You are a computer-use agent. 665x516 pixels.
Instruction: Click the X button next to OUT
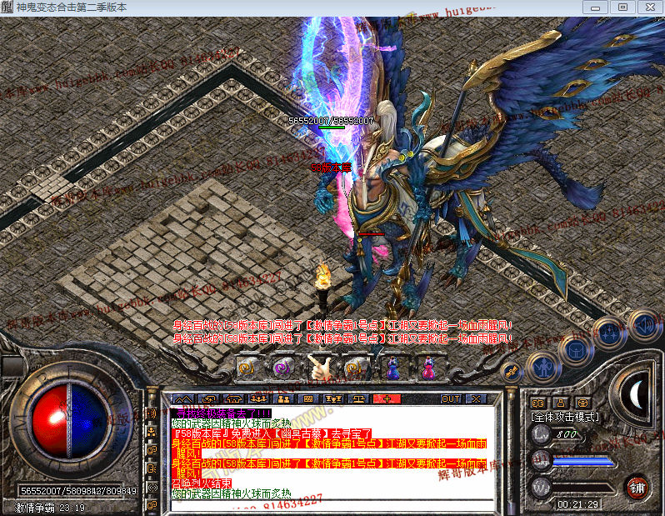click(477, 399)
